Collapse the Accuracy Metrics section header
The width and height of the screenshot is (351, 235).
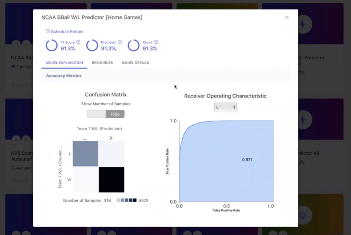pos(165,76)
